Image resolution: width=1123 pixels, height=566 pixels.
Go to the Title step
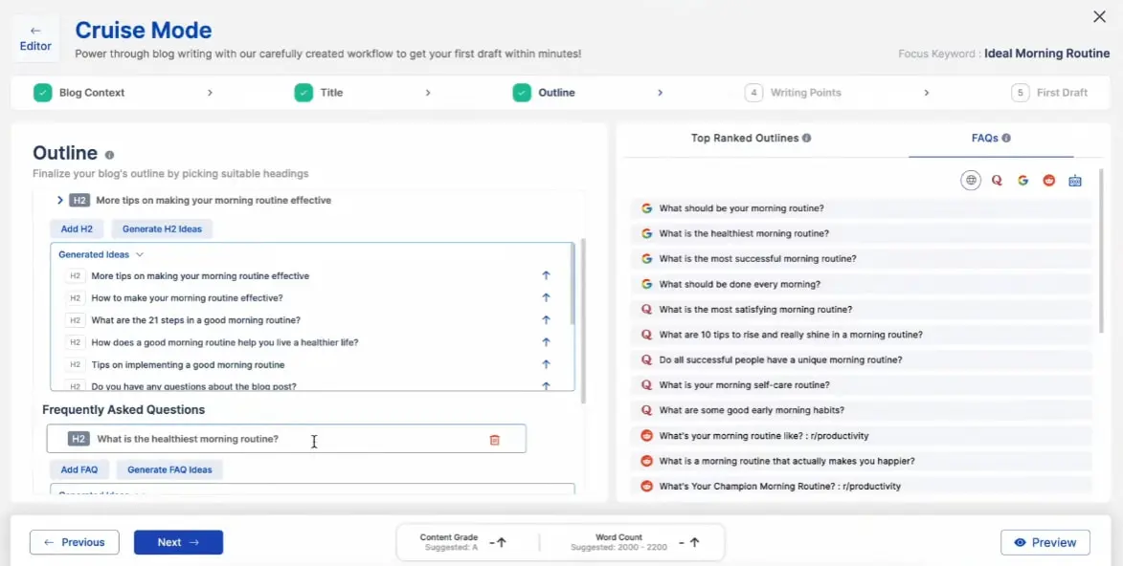[320, 93]
